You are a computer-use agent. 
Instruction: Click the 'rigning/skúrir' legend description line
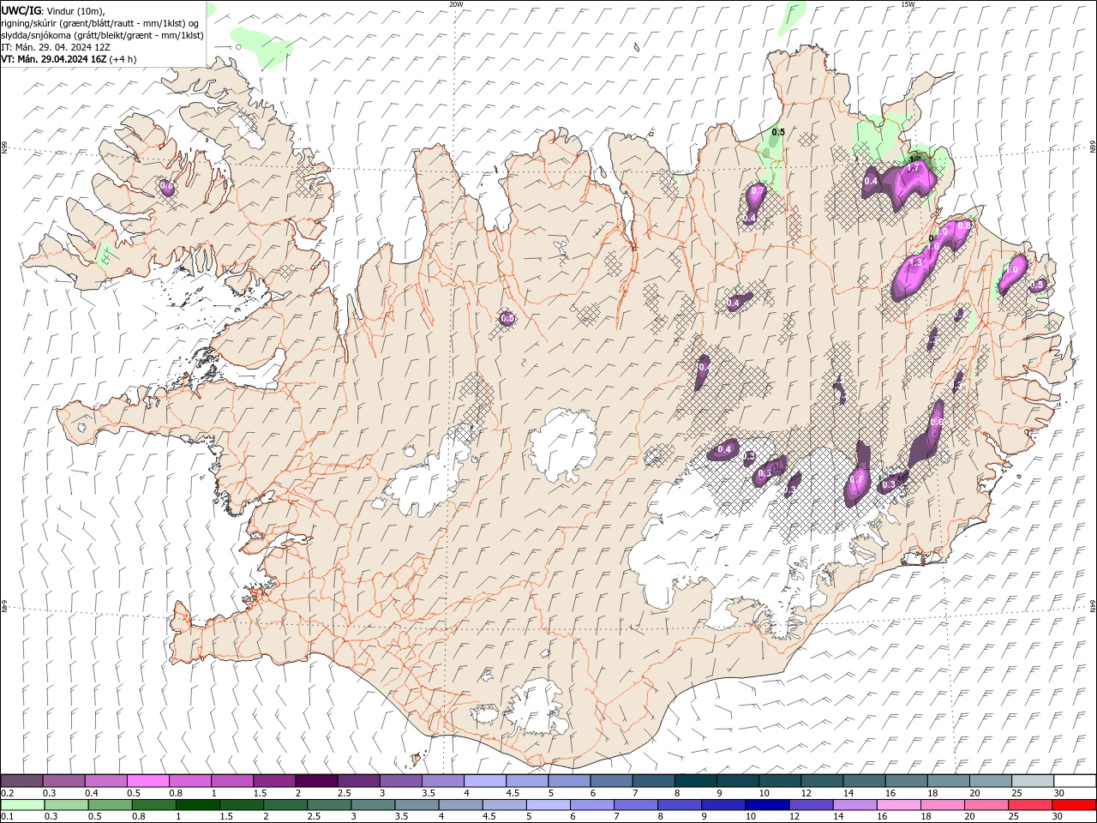pyautogui.click(x=100, y=23)
